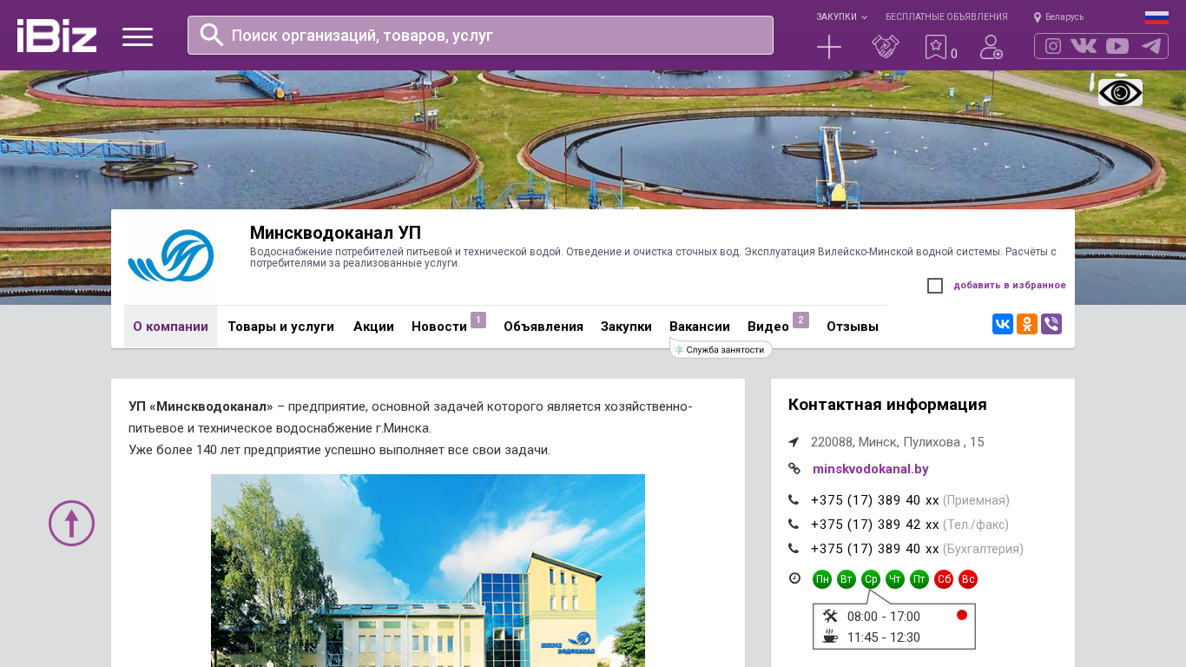This screenshot has height=667, width=1186.
Task: Reveal the Бухгалтерия phone number
Action: [875, 549]
